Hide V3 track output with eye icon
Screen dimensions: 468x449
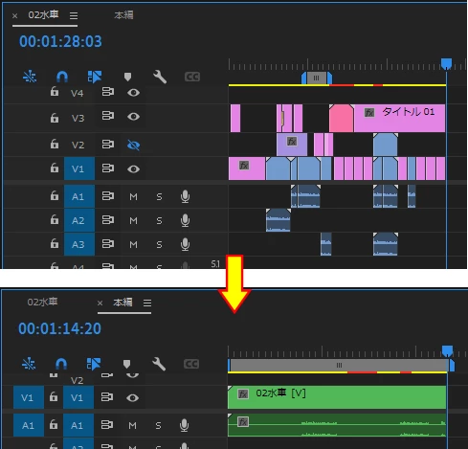tap(133, 117)
